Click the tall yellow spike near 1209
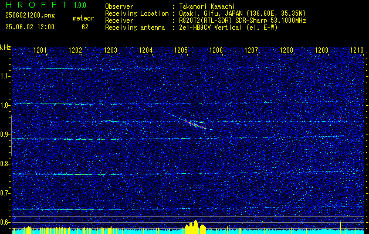Screen dimensions: 369x234 340,228
